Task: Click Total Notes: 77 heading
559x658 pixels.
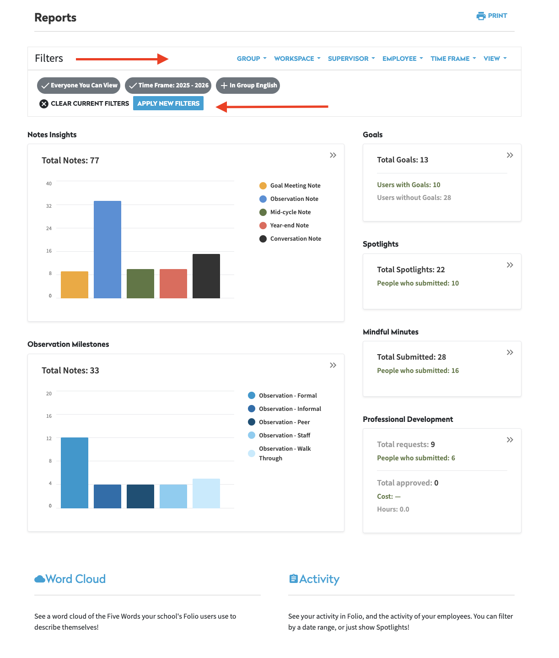Action: pos(70,161)
